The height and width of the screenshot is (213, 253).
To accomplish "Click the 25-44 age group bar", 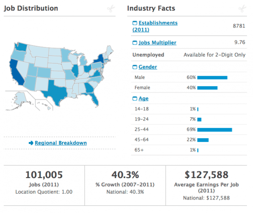I will [214, 130].
